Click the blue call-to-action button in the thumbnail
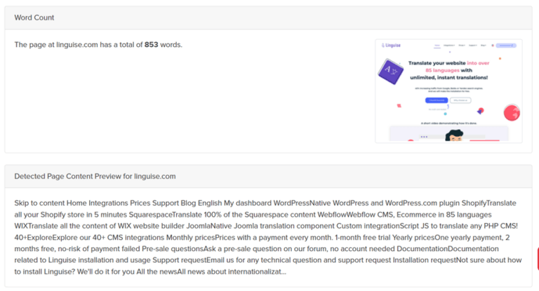This screenshot has width=539, height=291. click(437, 100)
